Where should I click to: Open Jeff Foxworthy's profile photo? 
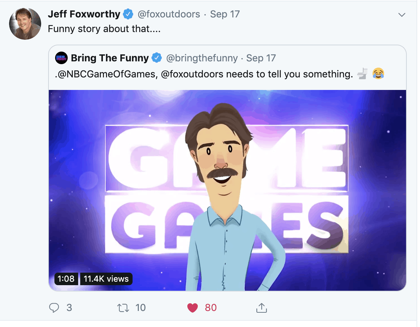coord(25,23)
